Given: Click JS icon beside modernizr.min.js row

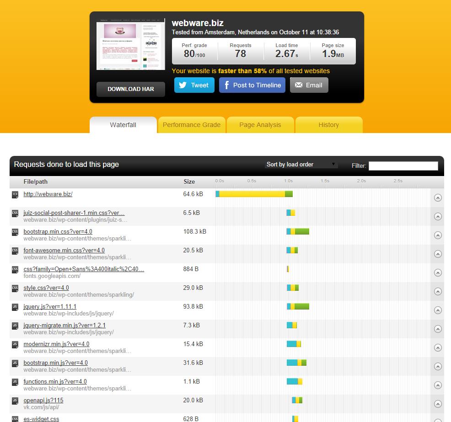Looking at the screenshot, I should (15, 344).
